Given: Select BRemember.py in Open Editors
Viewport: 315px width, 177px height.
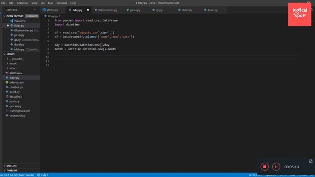Looking at the screenshot, I should 24,30.
